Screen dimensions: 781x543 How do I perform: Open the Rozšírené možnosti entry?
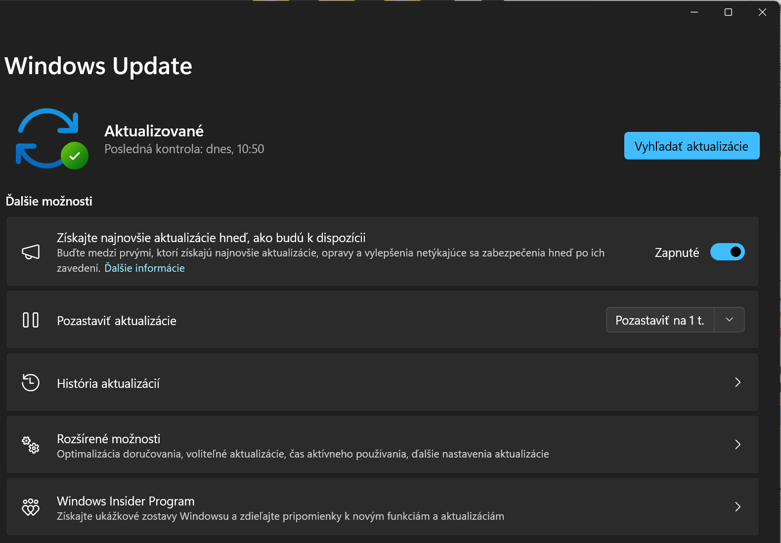[109, 439]
